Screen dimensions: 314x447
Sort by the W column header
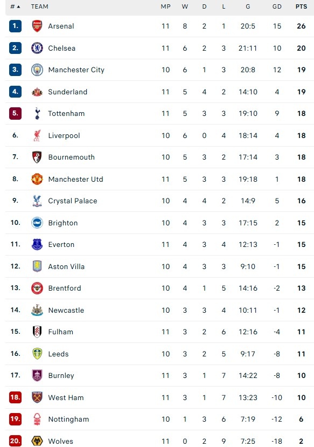185,7
